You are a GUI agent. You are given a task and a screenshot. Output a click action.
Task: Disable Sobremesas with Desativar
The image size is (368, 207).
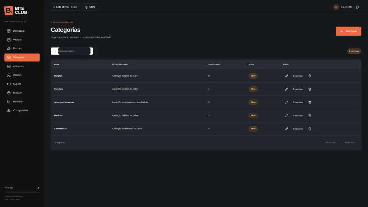click(x=298, y=129)
